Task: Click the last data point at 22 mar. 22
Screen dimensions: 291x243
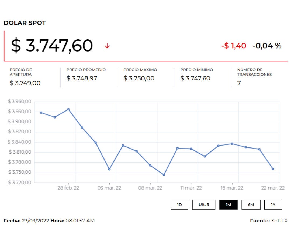Action: (273, 169)
